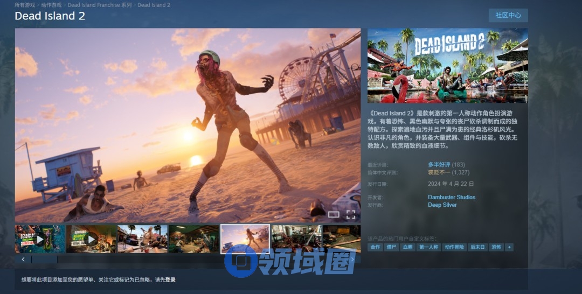Play the second trailer video thumbnail
Image resolution: width=582 pixels, height=294 pixels.
91,239
